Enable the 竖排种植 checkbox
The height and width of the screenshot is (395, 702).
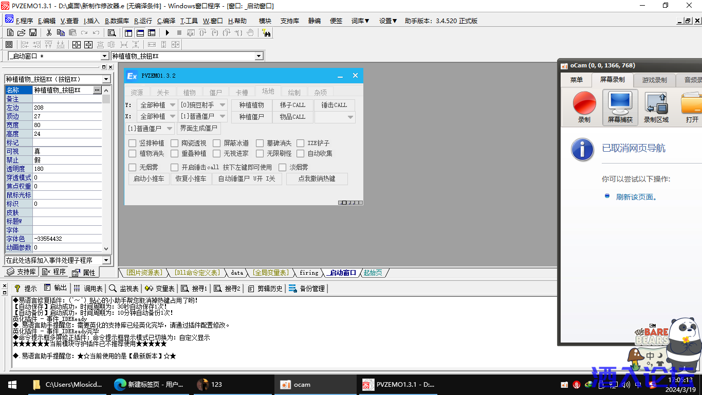133,143
